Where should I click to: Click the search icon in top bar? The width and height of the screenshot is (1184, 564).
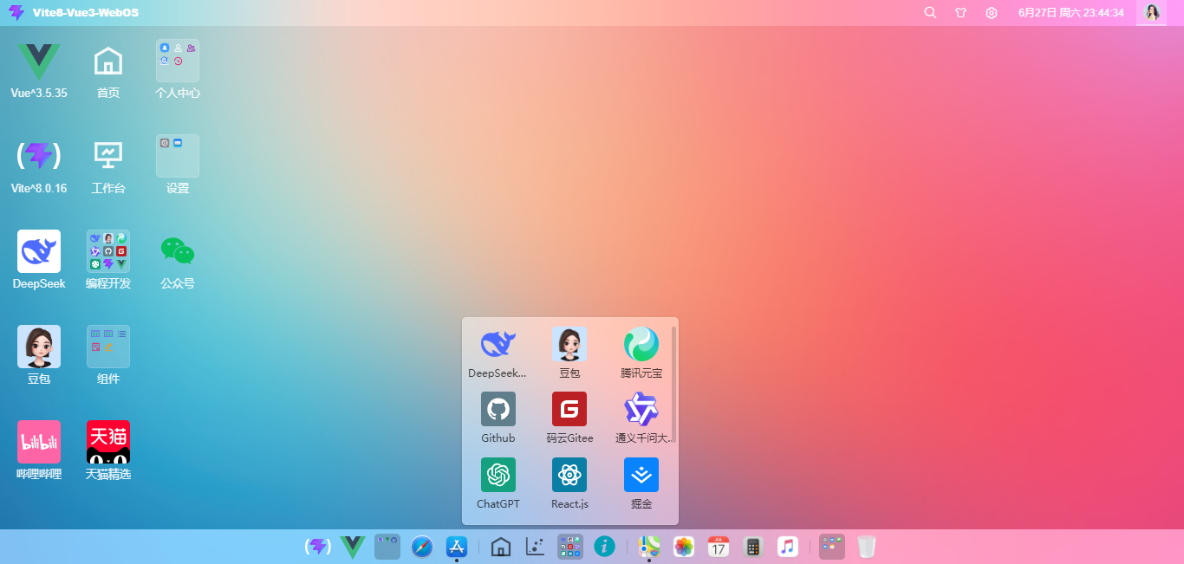(930, 13)
